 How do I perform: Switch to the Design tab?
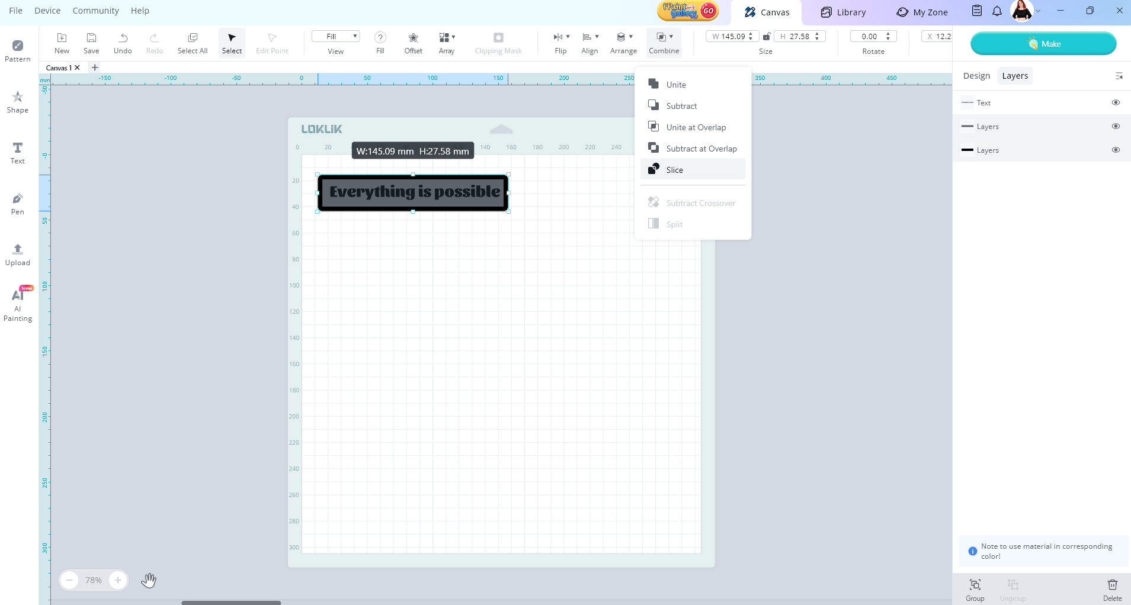tap(976, 76)
